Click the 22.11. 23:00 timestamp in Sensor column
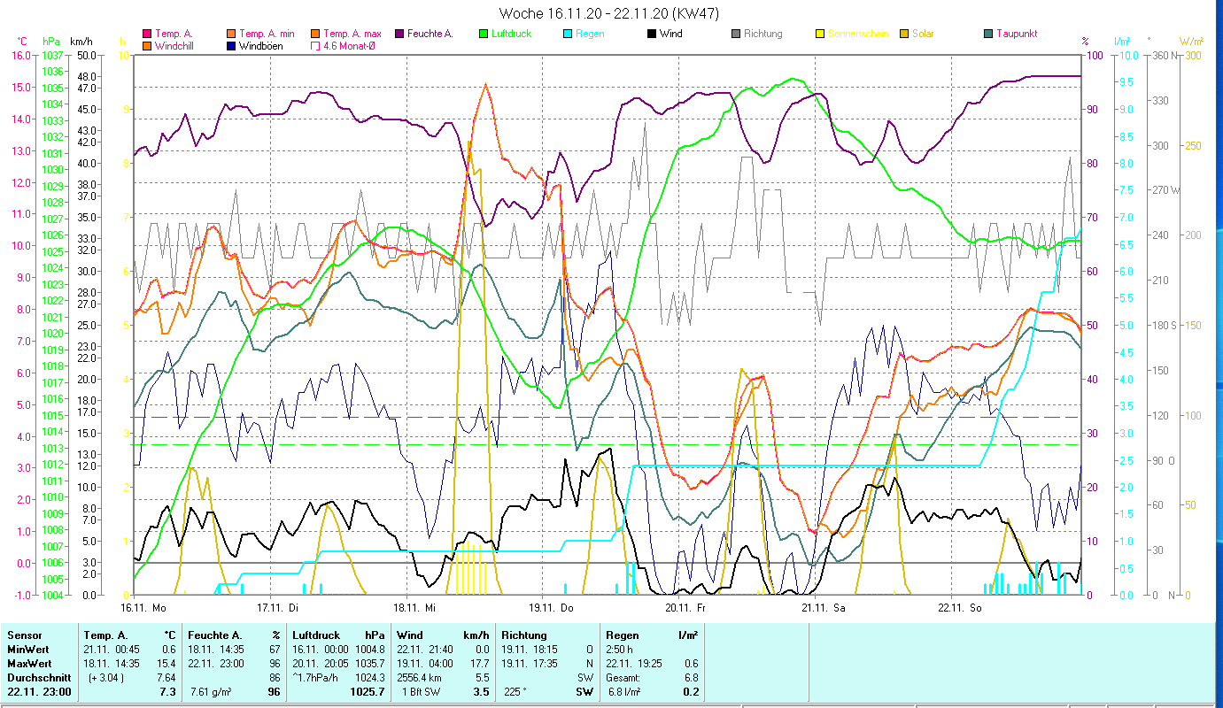Viewport: 1223px width, 708px height. coord(38,692)
